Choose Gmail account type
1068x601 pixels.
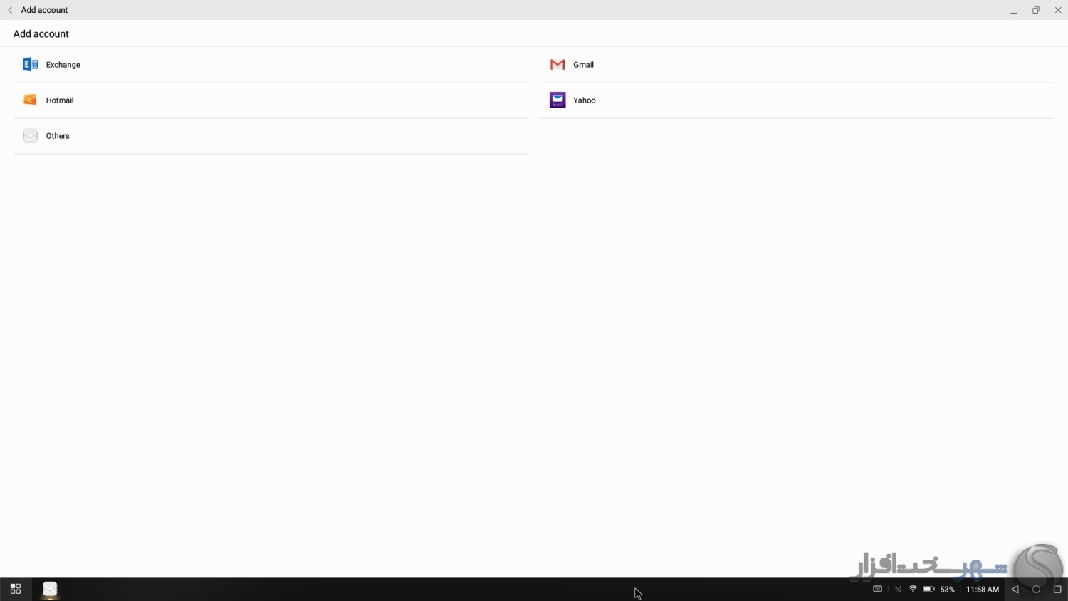click(797, 65)
